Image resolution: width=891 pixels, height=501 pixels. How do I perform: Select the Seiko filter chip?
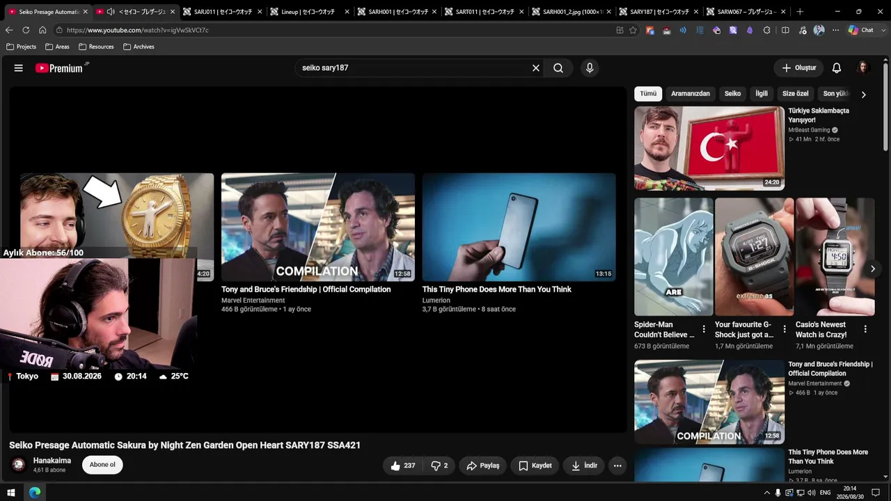(x=732, y=94)
